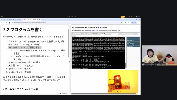Click the createNewText button
The width and height of the screenshot is (177, 100).
pos(121,34)
